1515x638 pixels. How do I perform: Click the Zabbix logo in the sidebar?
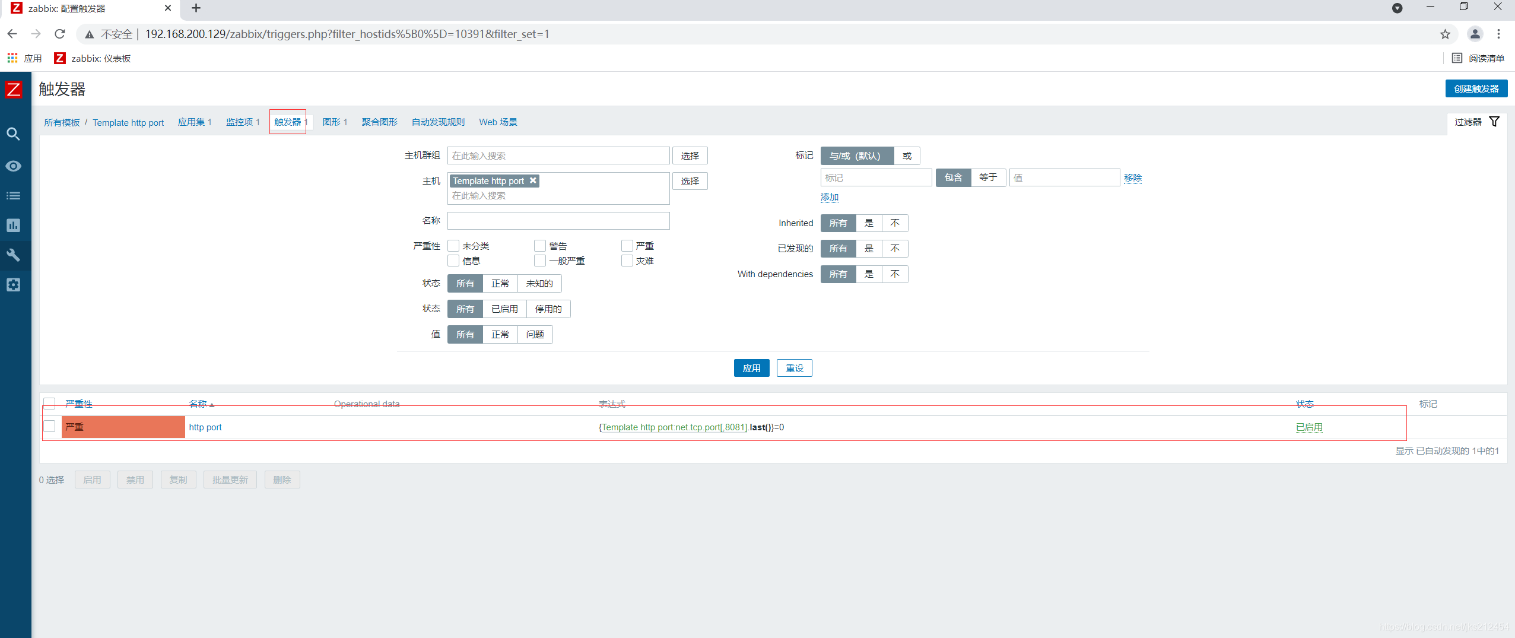coord(13,90)
